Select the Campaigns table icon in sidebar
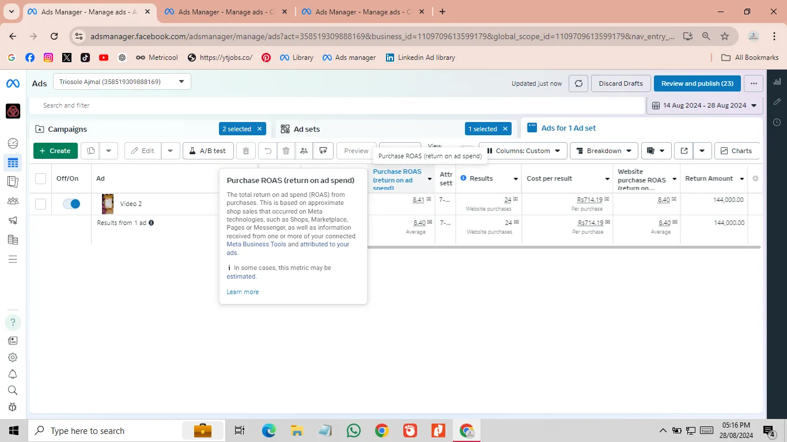The image size is (787, 442). [x=13, y=163]
